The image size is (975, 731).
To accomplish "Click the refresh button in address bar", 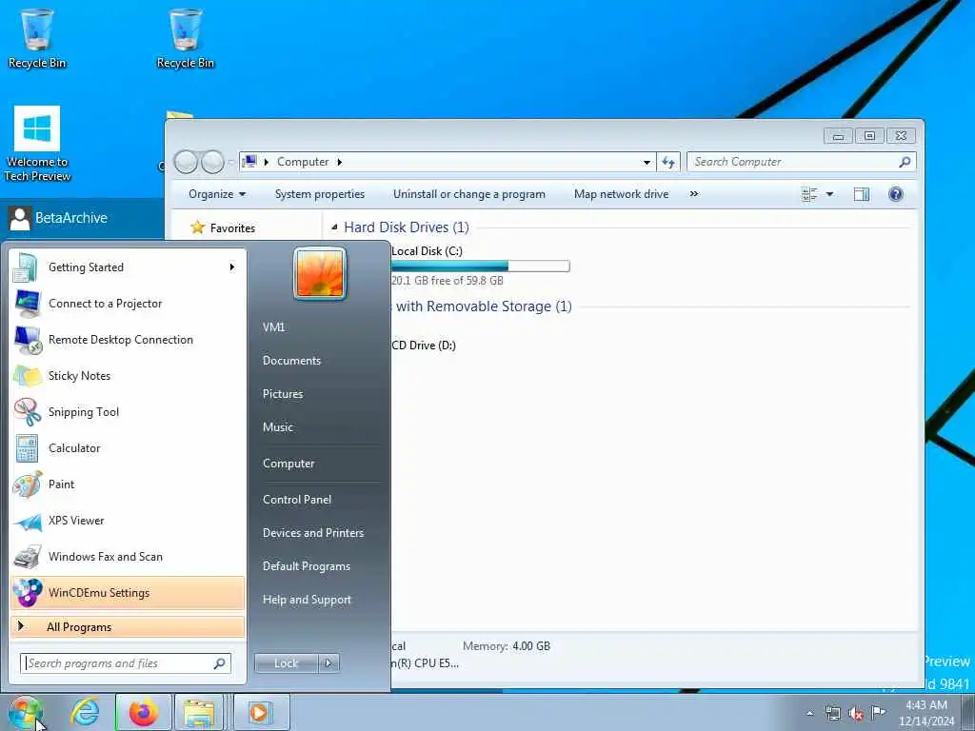I will pyautogui.click(x=668, y=162).
